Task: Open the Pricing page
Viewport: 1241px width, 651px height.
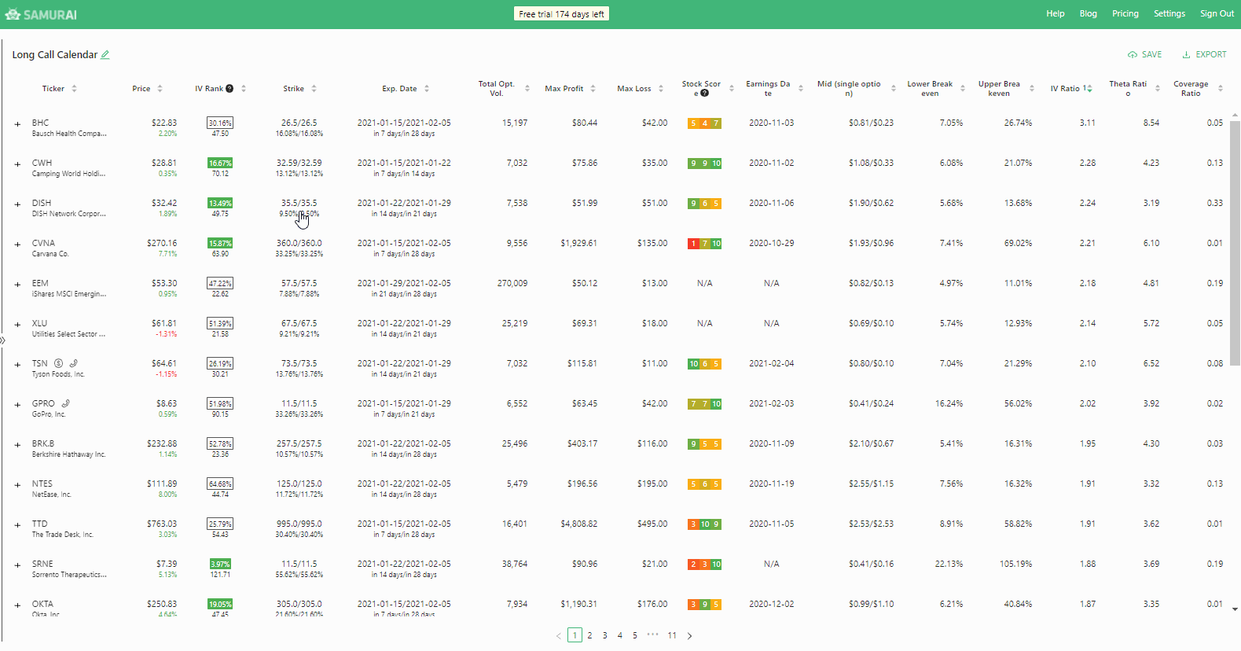Action: 1125,14
